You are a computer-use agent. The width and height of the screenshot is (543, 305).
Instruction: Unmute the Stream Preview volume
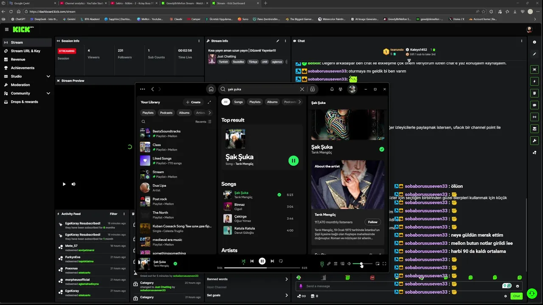pyautogui.click(x=73, y=184)
